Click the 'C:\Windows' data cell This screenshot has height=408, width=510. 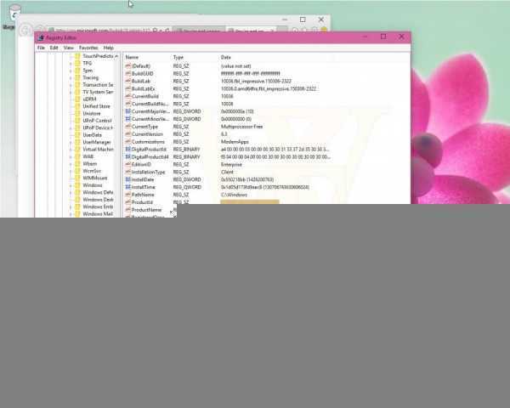(x=234, y=195)
